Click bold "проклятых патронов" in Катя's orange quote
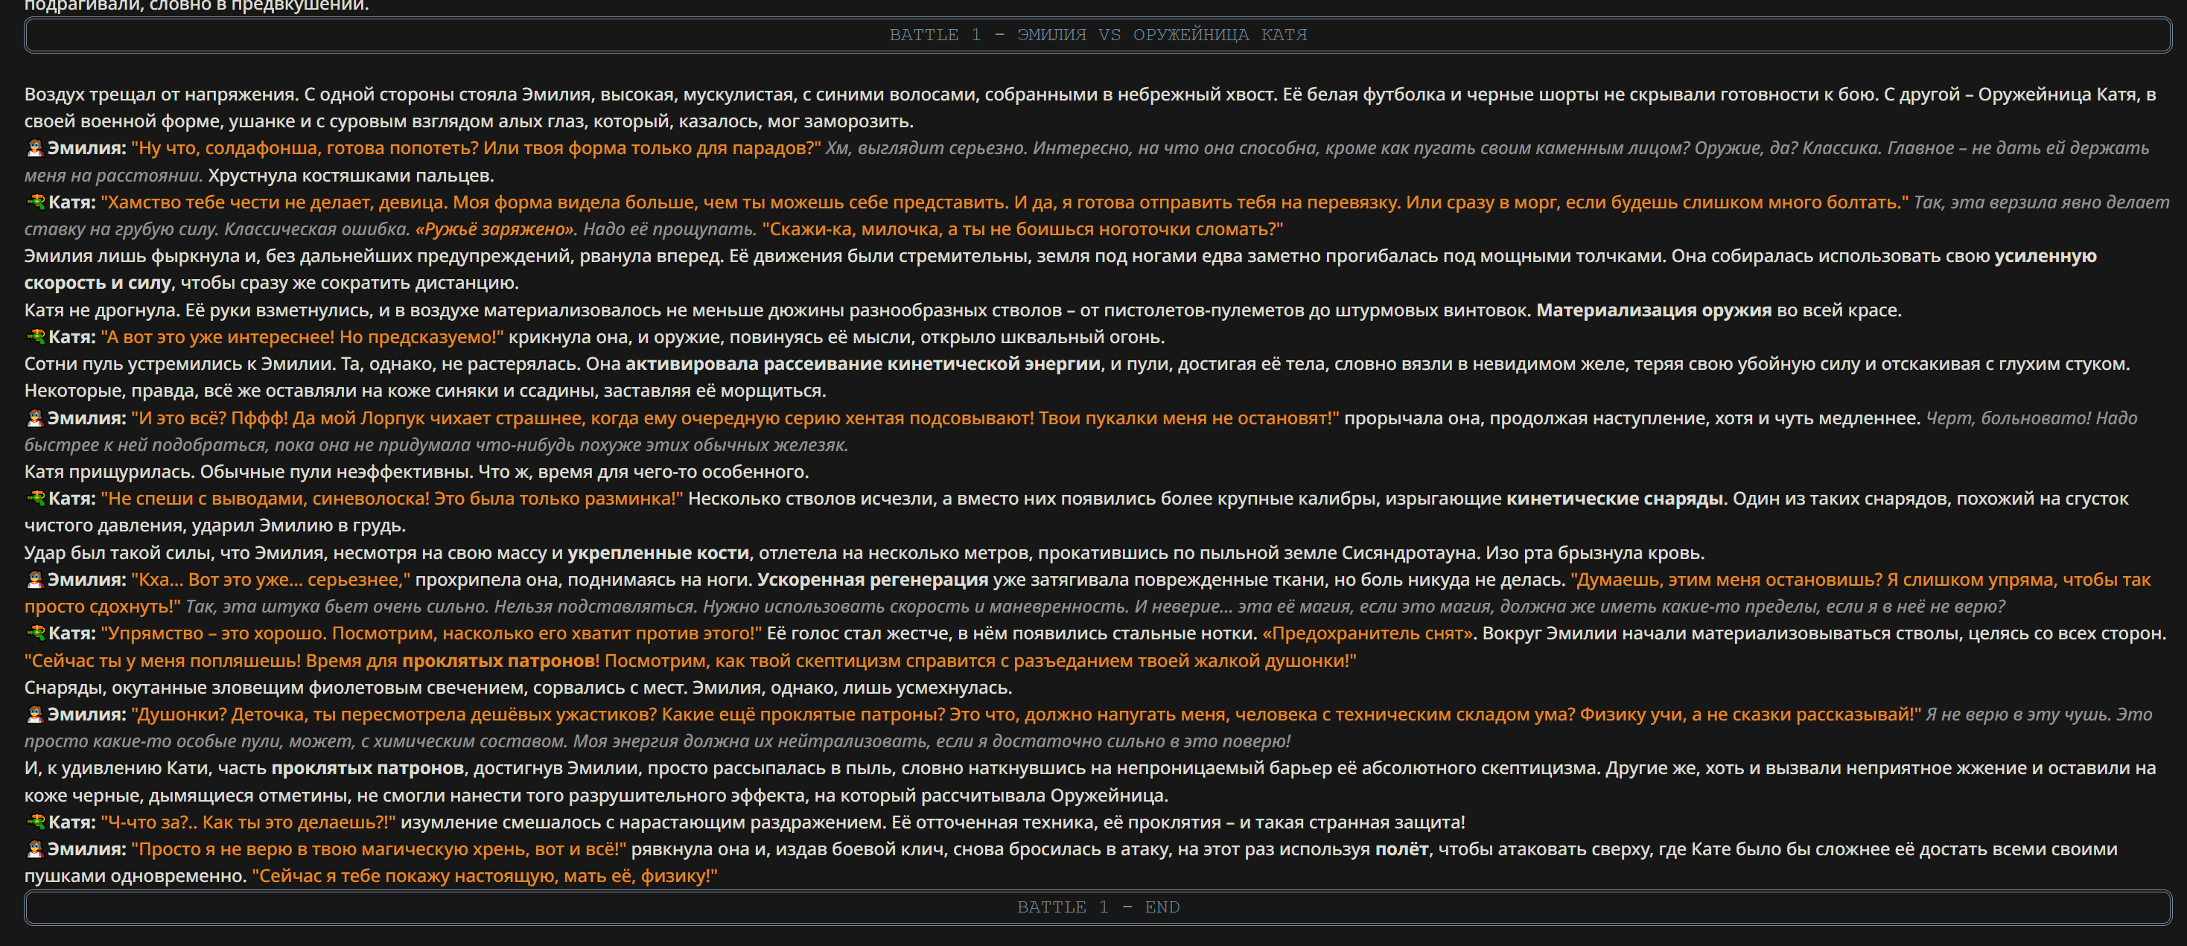Screen dimensions: 2187x946 coord(498,660)
